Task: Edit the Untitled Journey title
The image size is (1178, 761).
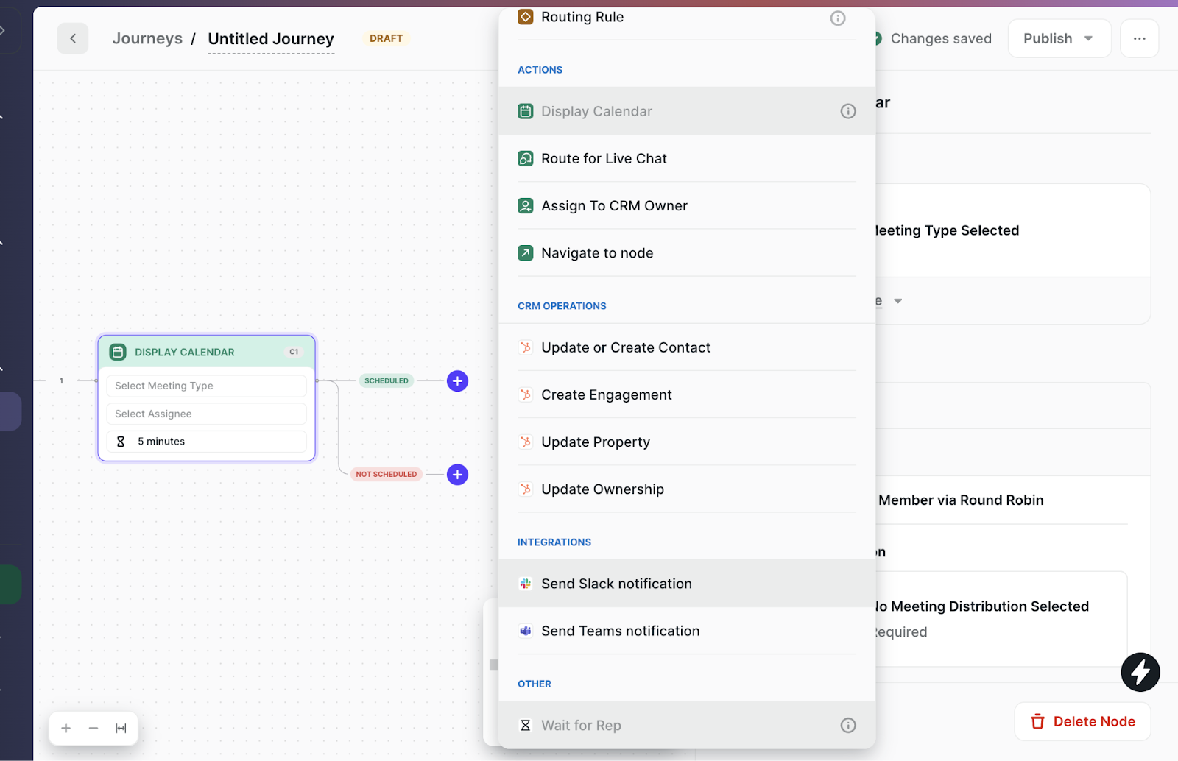Action: 271,38
